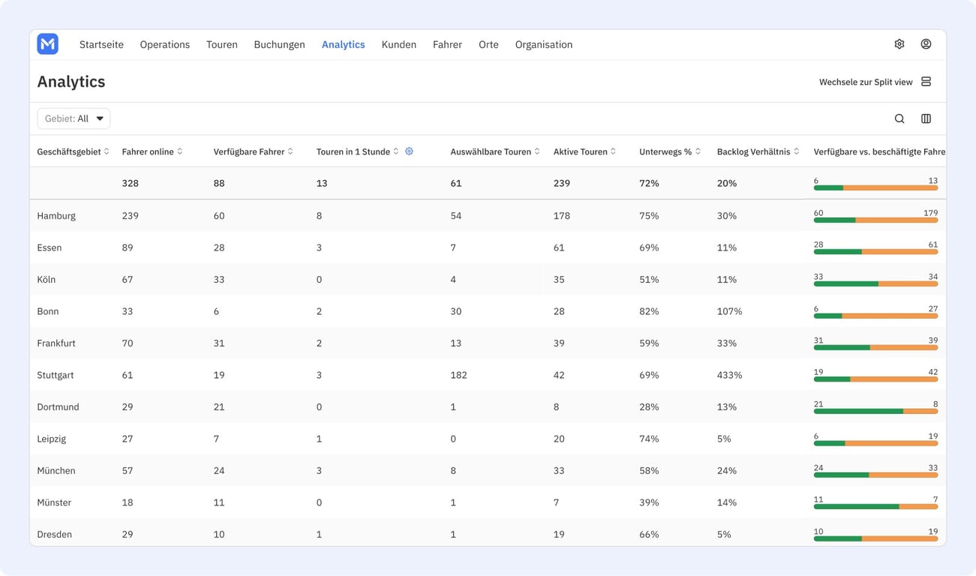Sort by Fahrer online column

180,151
